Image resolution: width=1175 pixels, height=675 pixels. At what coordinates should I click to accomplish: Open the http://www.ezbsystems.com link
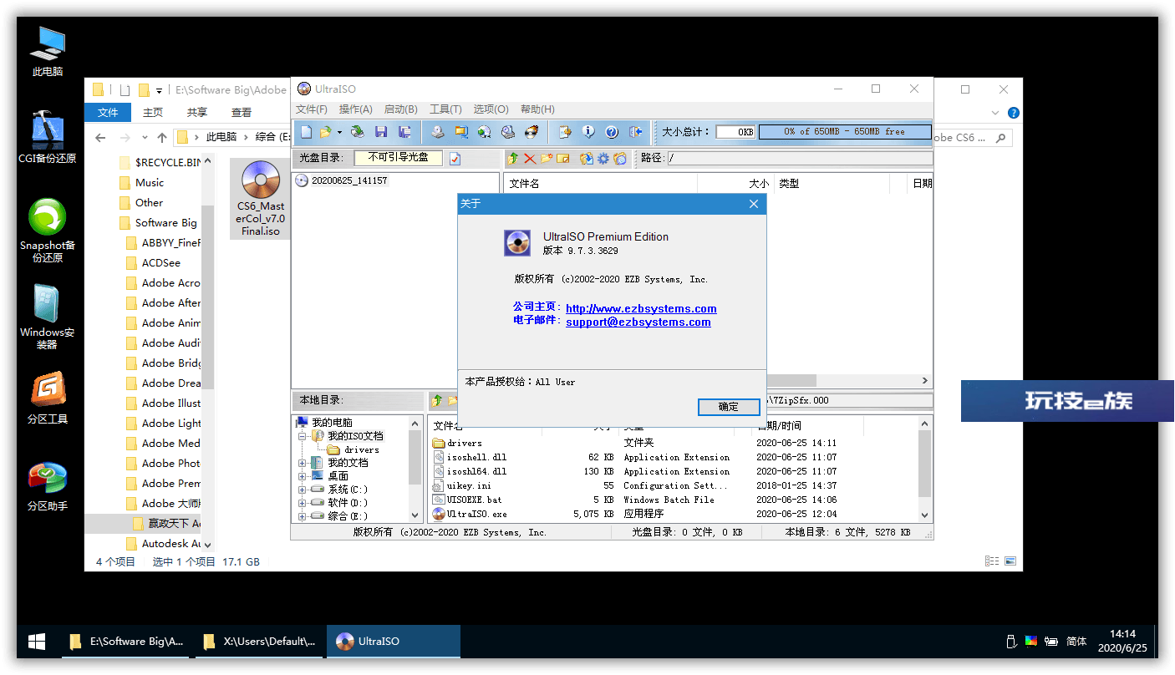(641, 308)
